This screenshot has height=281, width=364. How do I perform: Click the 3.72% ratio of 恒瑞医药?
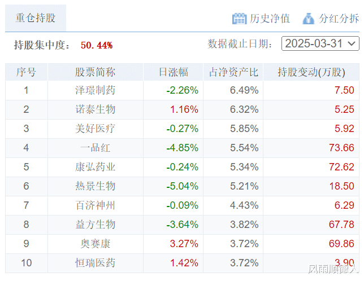[x=244, y=263]
